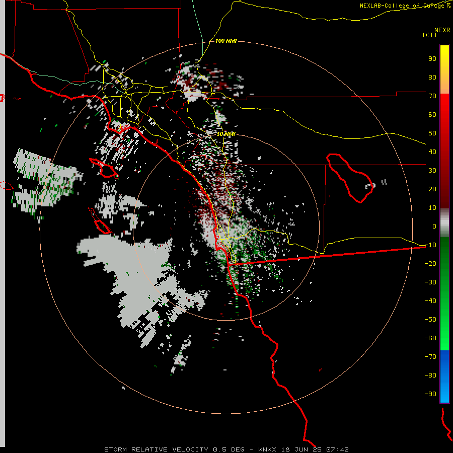Click the [KT] units label
The height and width of the screenshot is (453, 453).
430,35
